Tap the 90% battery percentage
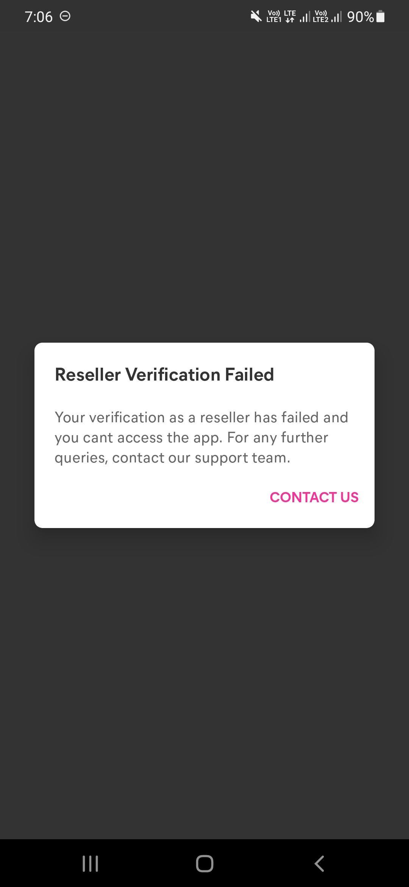 click(360, 17)
